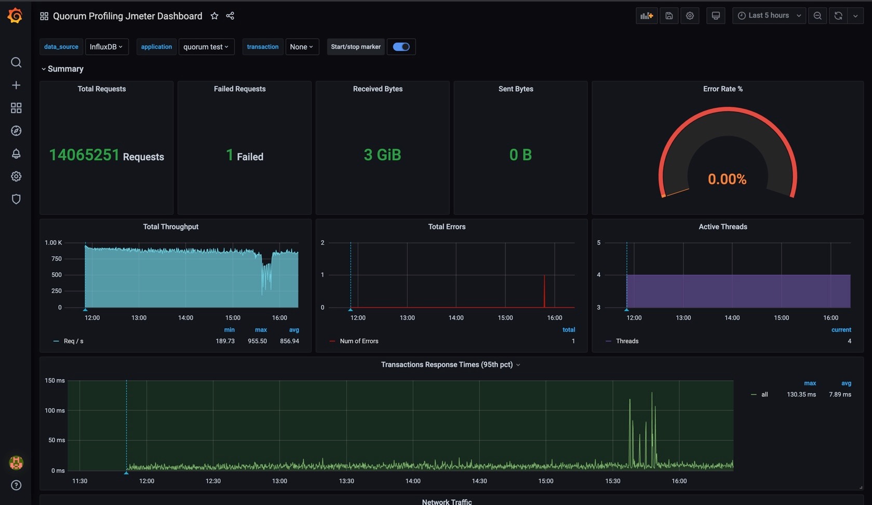872x505 pixels.
Task: Open the Alerting bell icon
Action: pyautogui.click(x=16, y=153)
